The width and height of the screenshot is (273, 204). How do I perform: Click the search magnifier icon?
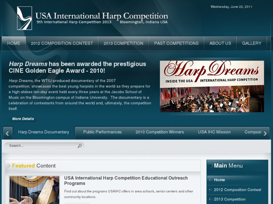[x=80, y=146]
